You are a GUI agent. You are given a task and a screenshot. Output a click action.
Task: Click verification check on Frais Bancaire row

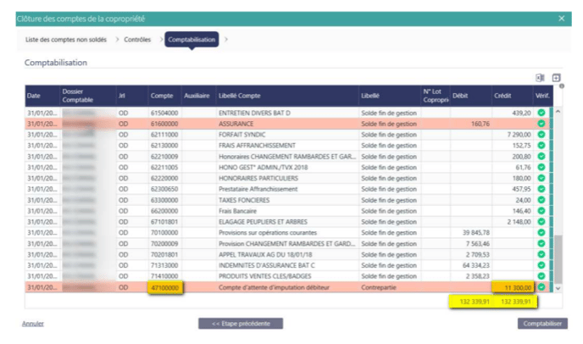[541, 211]
